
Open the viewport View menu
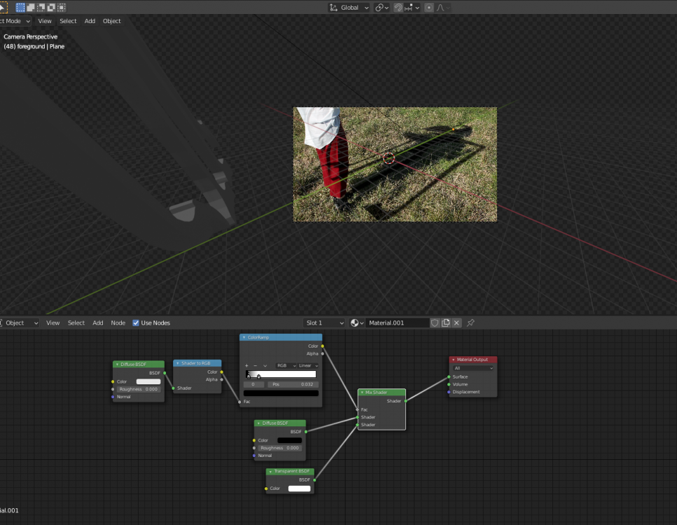point(45,21)
